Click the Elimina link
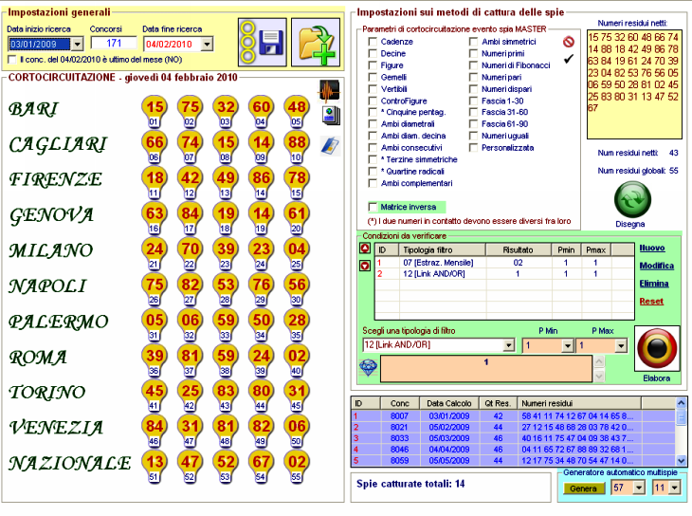The height and width of the screenshot is (516, 692). 654,284
